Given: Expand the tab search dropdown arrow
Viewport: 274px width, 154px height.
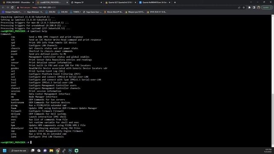Looking at the screenshot, I should 251,2.
